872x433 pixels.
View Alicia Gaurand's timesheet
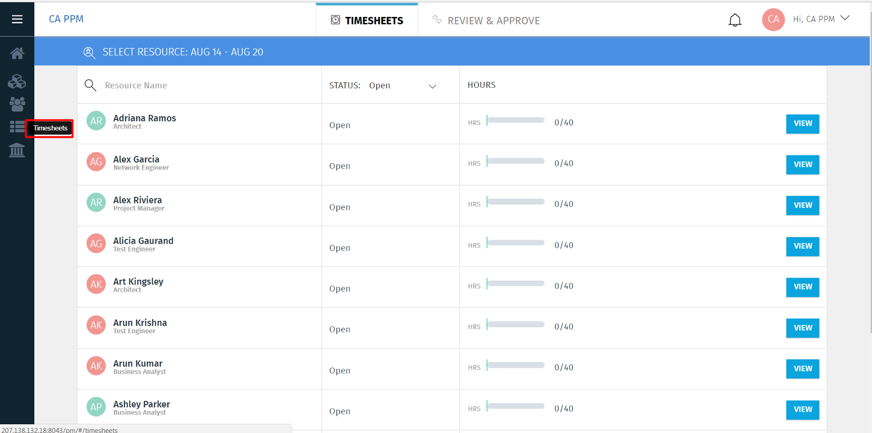[803, 246]
